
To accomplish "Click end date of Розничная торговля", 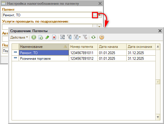I will [x=136, y=59].
